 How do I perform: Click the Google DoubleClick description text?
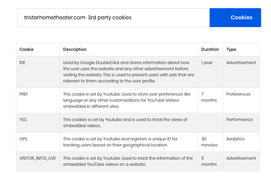coord(128,72)
